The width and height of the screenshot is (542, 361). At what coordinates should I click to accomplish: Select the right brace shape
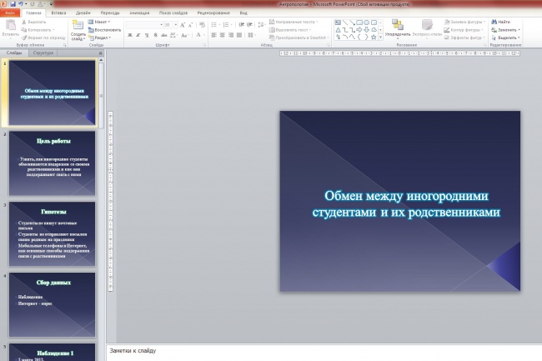click(x=366, y=37)
